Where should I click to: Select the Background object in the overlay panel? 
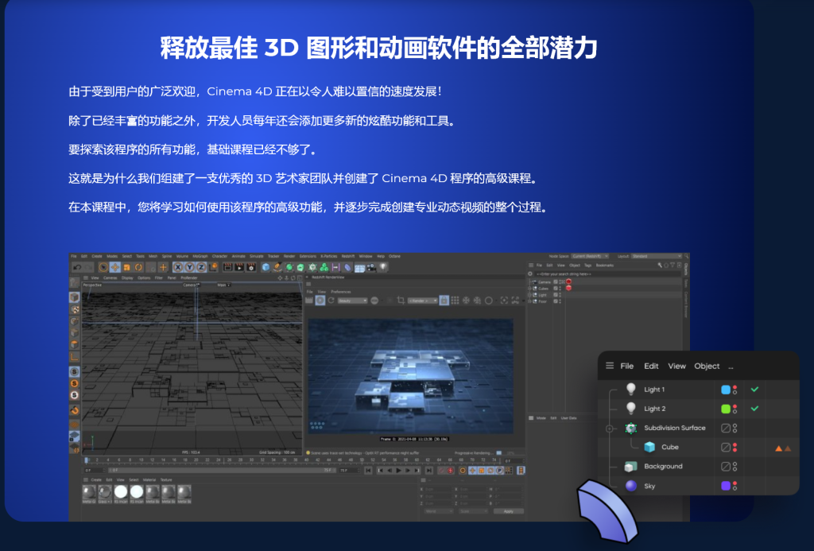click(664, 467)
